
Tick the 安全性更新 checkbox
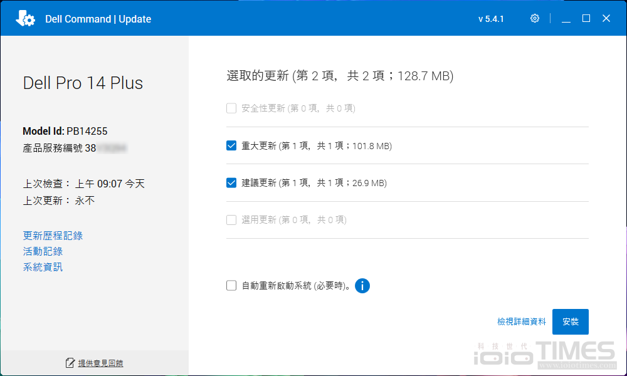(x=231, y=108)
